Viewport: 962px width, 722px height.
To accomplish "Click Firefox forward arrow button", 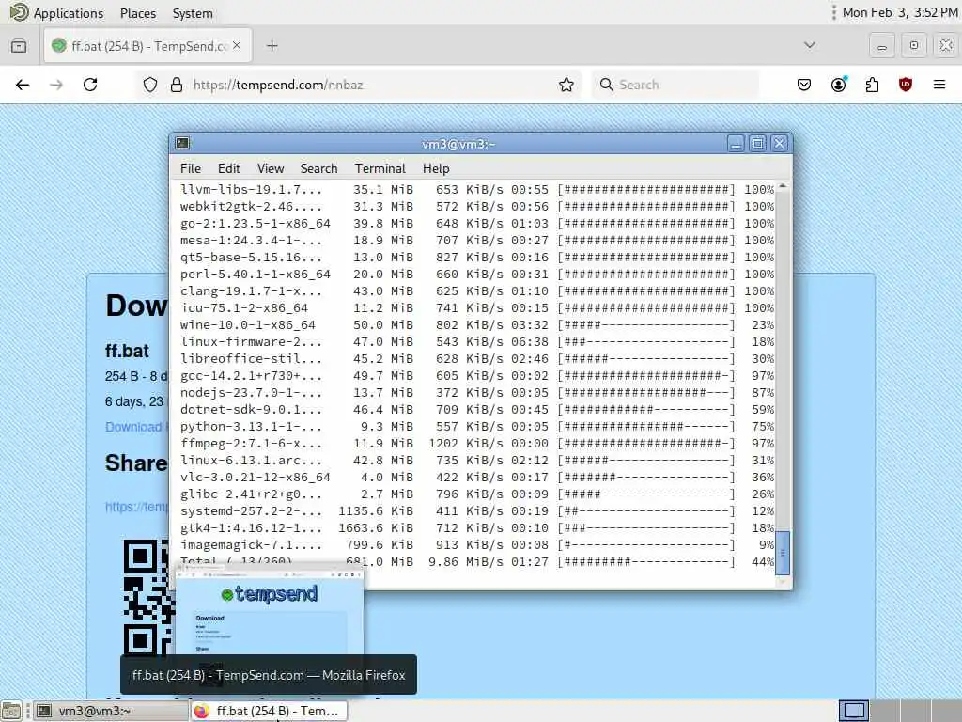I will coord(56,85).
